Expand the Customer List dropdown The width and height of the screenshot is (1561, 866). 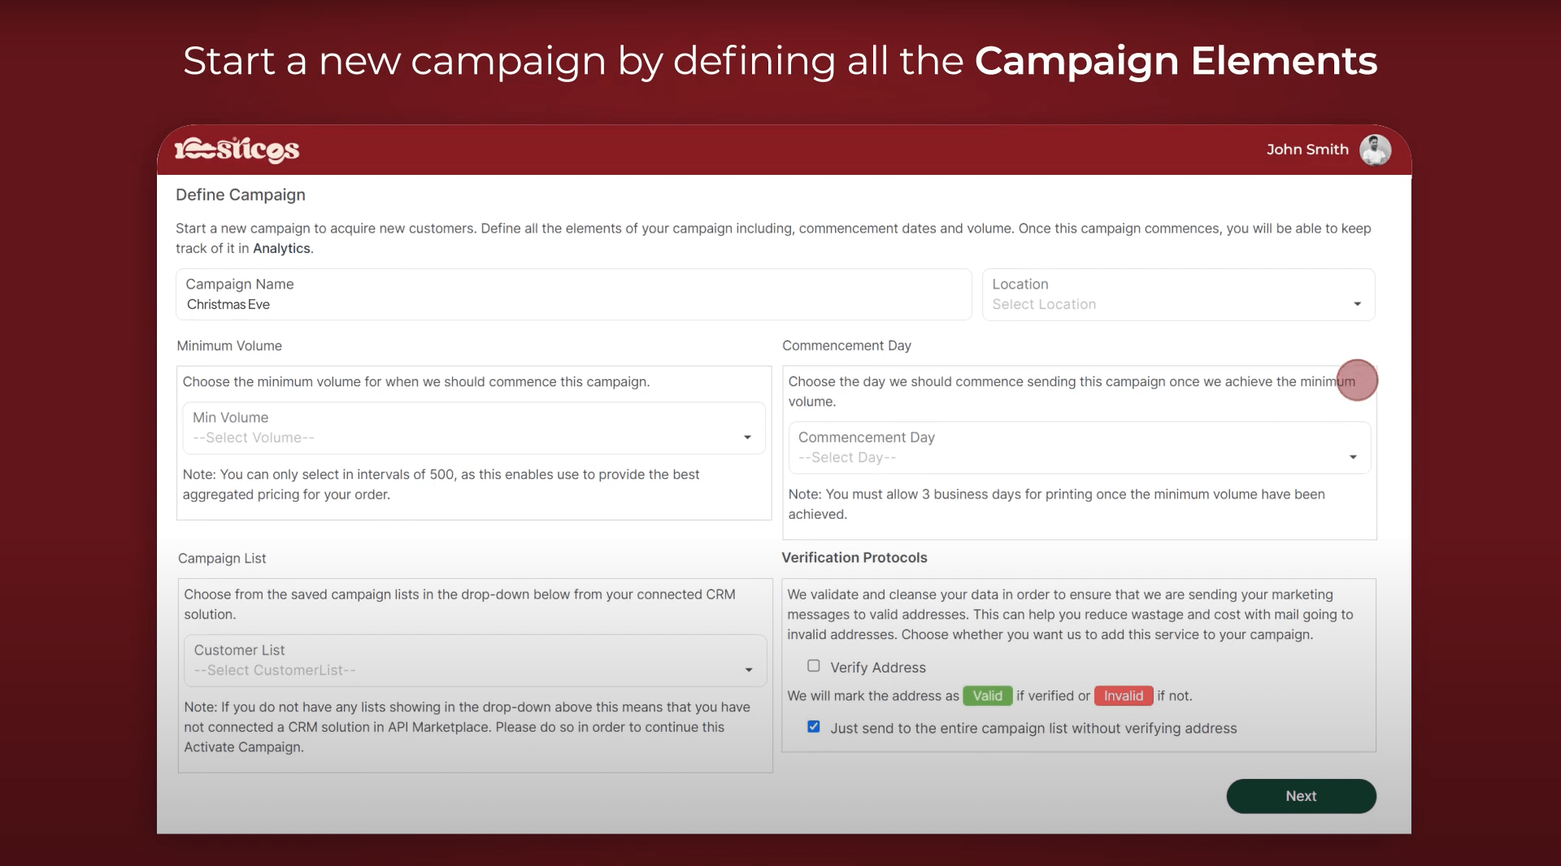coord(475,660)
